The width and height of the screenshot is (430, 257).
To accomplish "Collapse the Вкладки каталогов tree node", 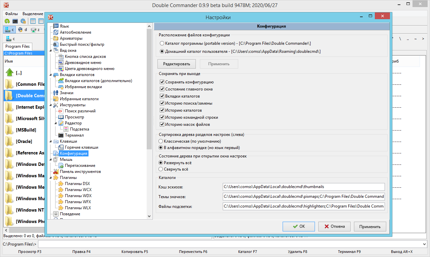I will tap(51, 75).
